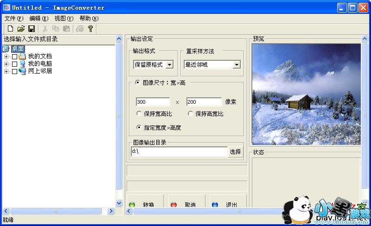Open the 重采样方法 最近邻域 dropdown
The image size is (371, 226).
click(237, 64)
